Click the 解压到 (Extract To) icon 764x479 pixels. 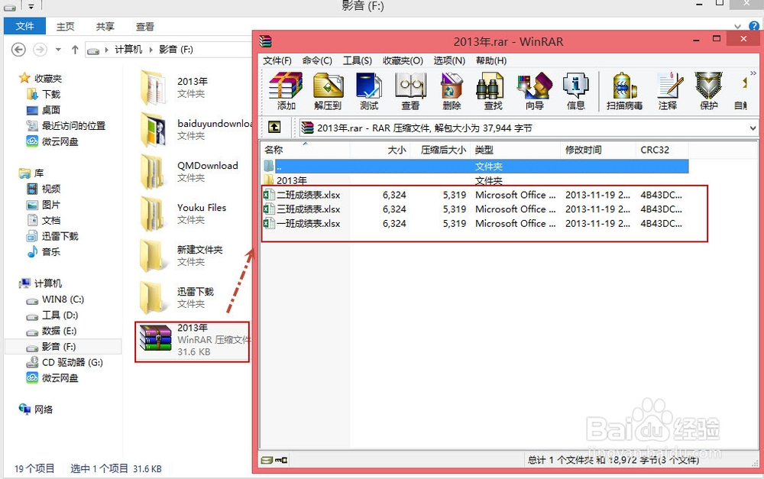328,89
